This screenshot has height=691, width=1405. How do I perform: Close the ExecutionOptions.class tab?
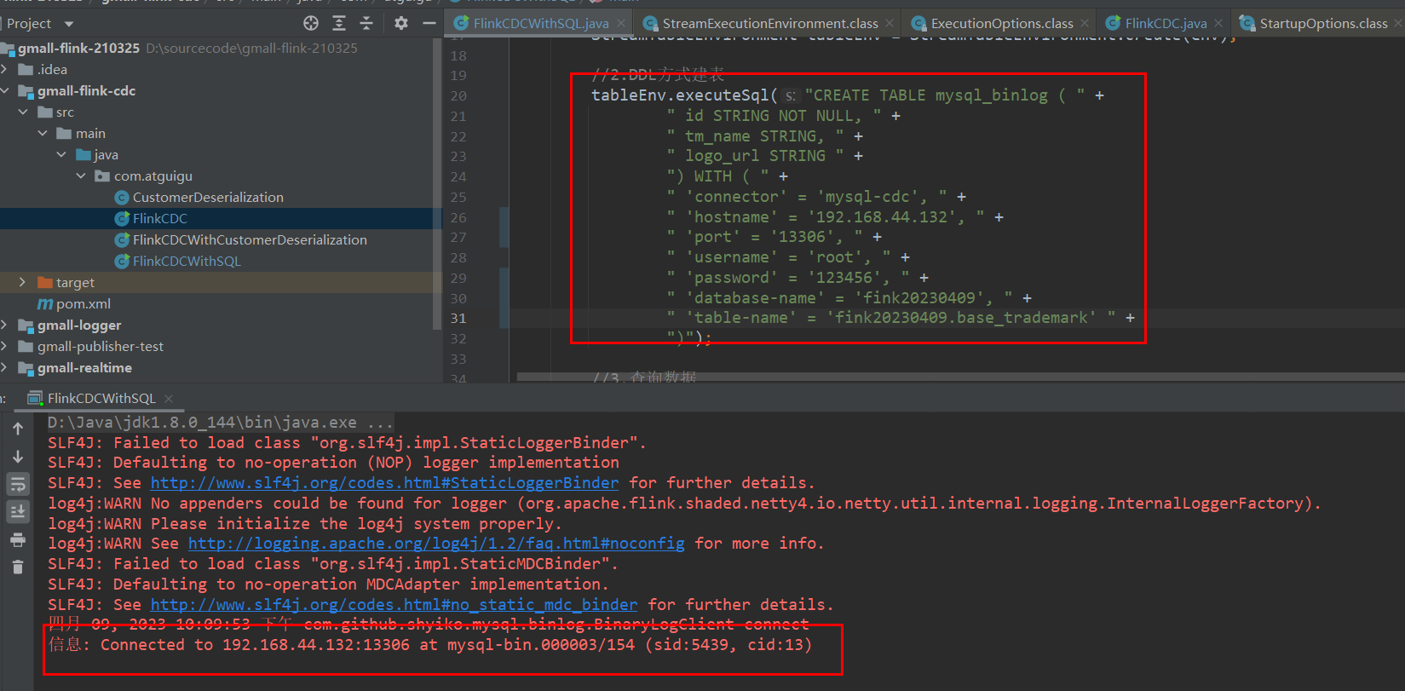1085,23
